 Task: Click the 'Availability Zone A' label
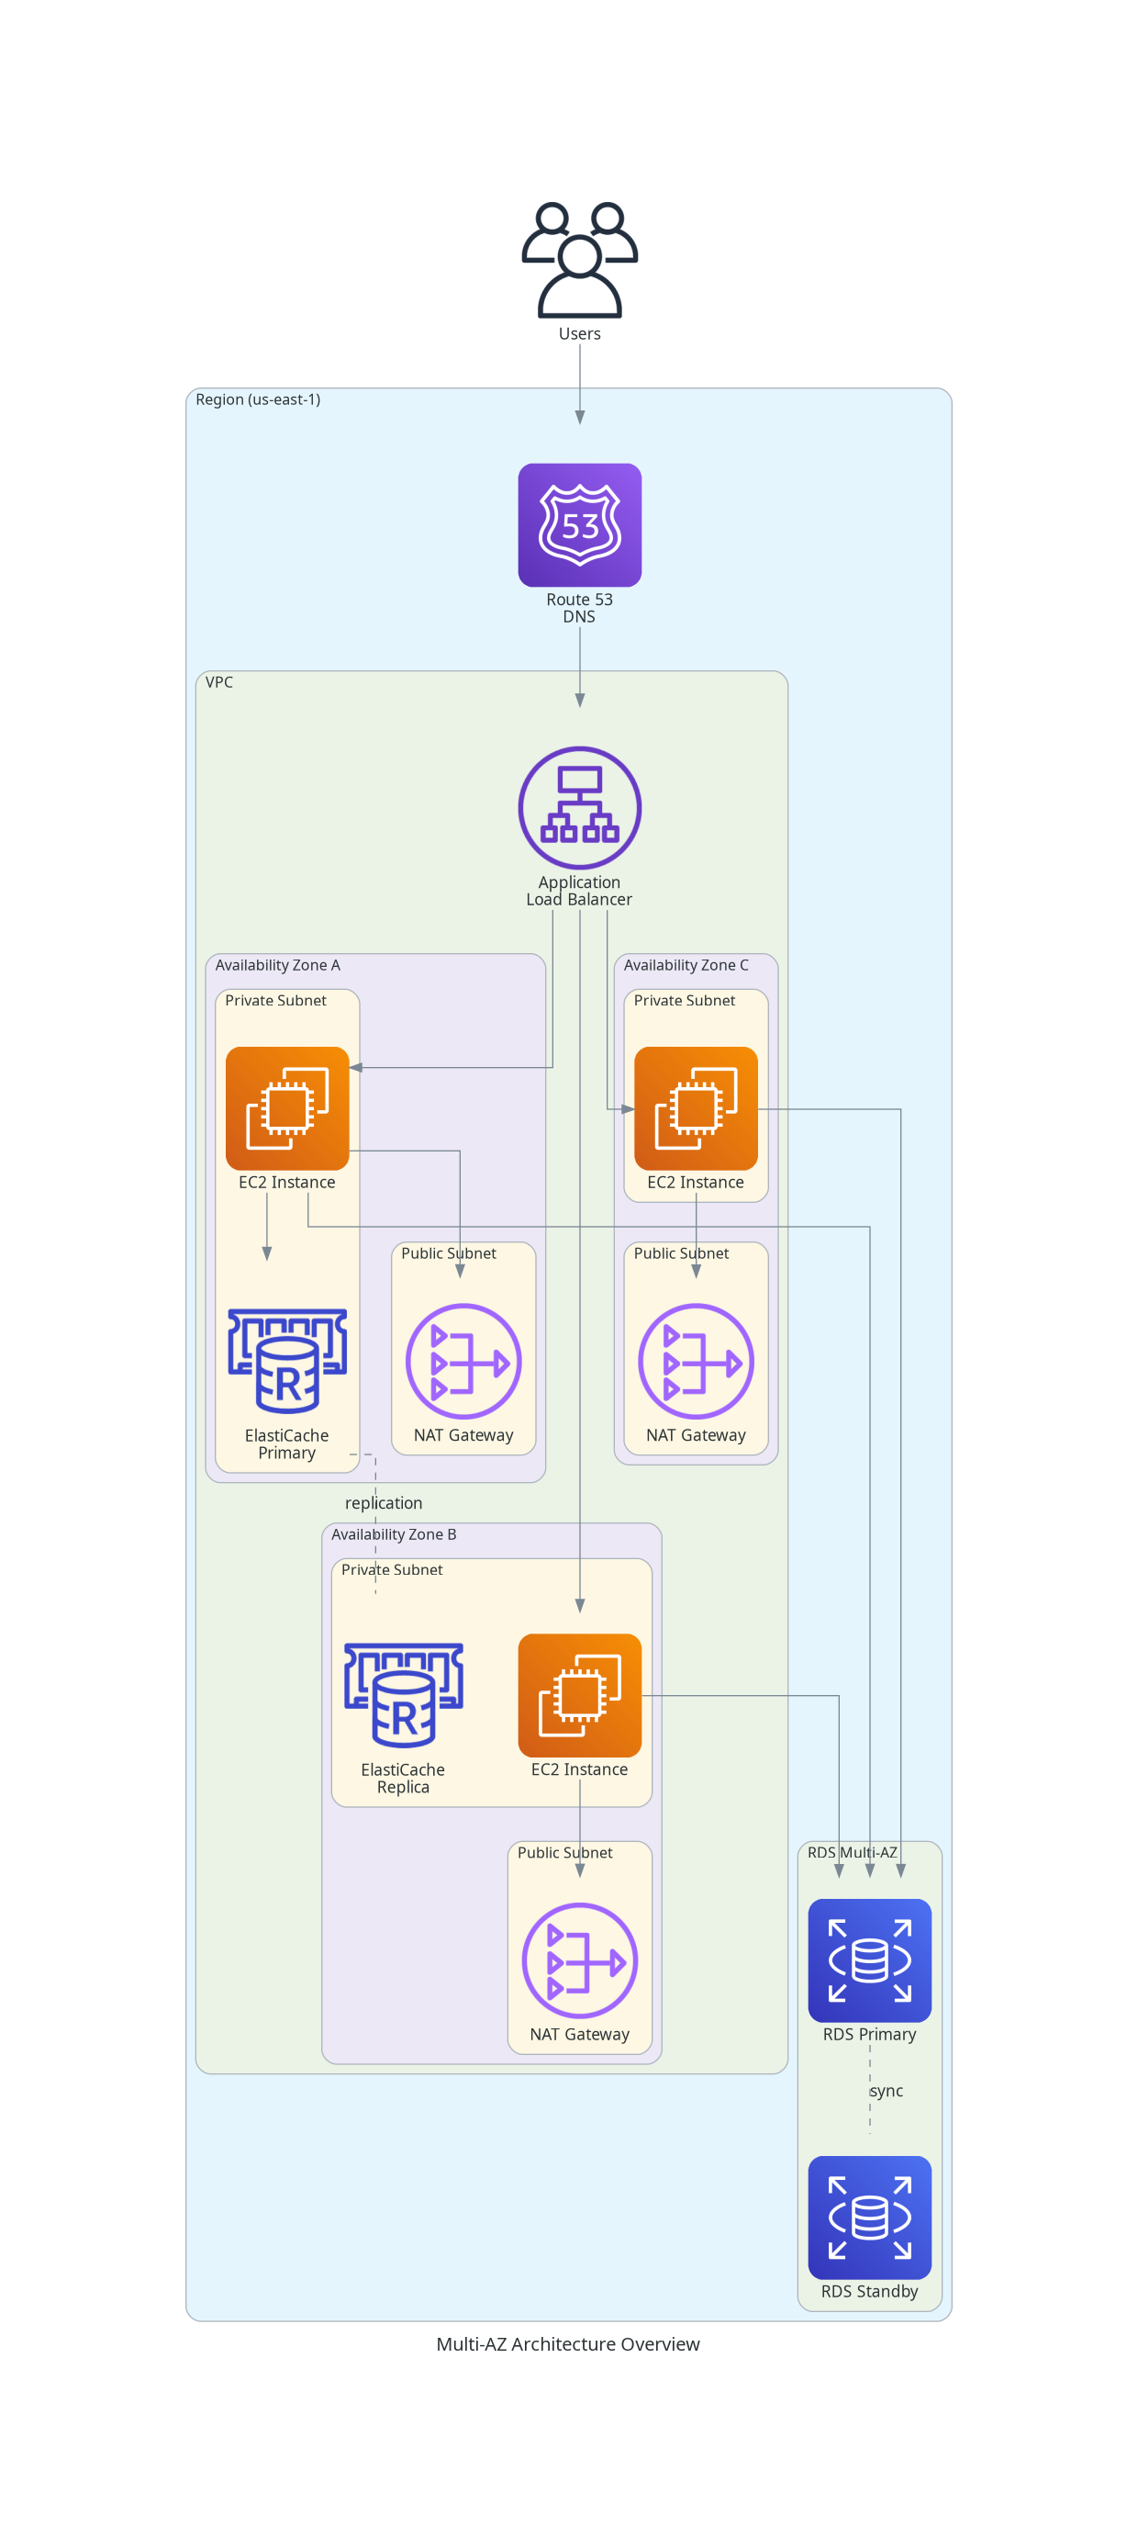pos(277,964)
